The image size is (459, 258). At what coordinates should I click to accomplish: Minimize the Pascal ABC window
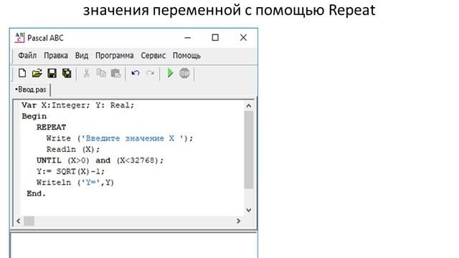188,38
